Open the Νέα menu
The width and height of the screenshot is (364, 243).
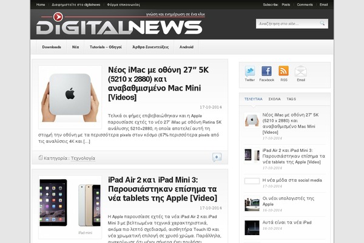click(x=75, y=47)
